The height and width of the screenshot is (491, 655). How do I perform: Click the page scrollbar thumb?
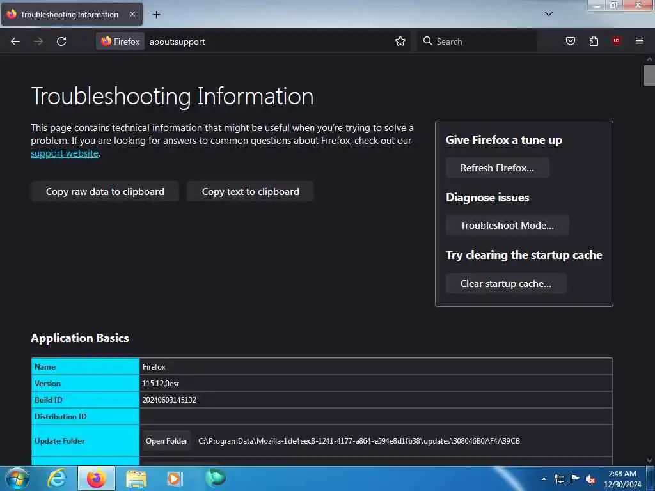click(649, 75)
